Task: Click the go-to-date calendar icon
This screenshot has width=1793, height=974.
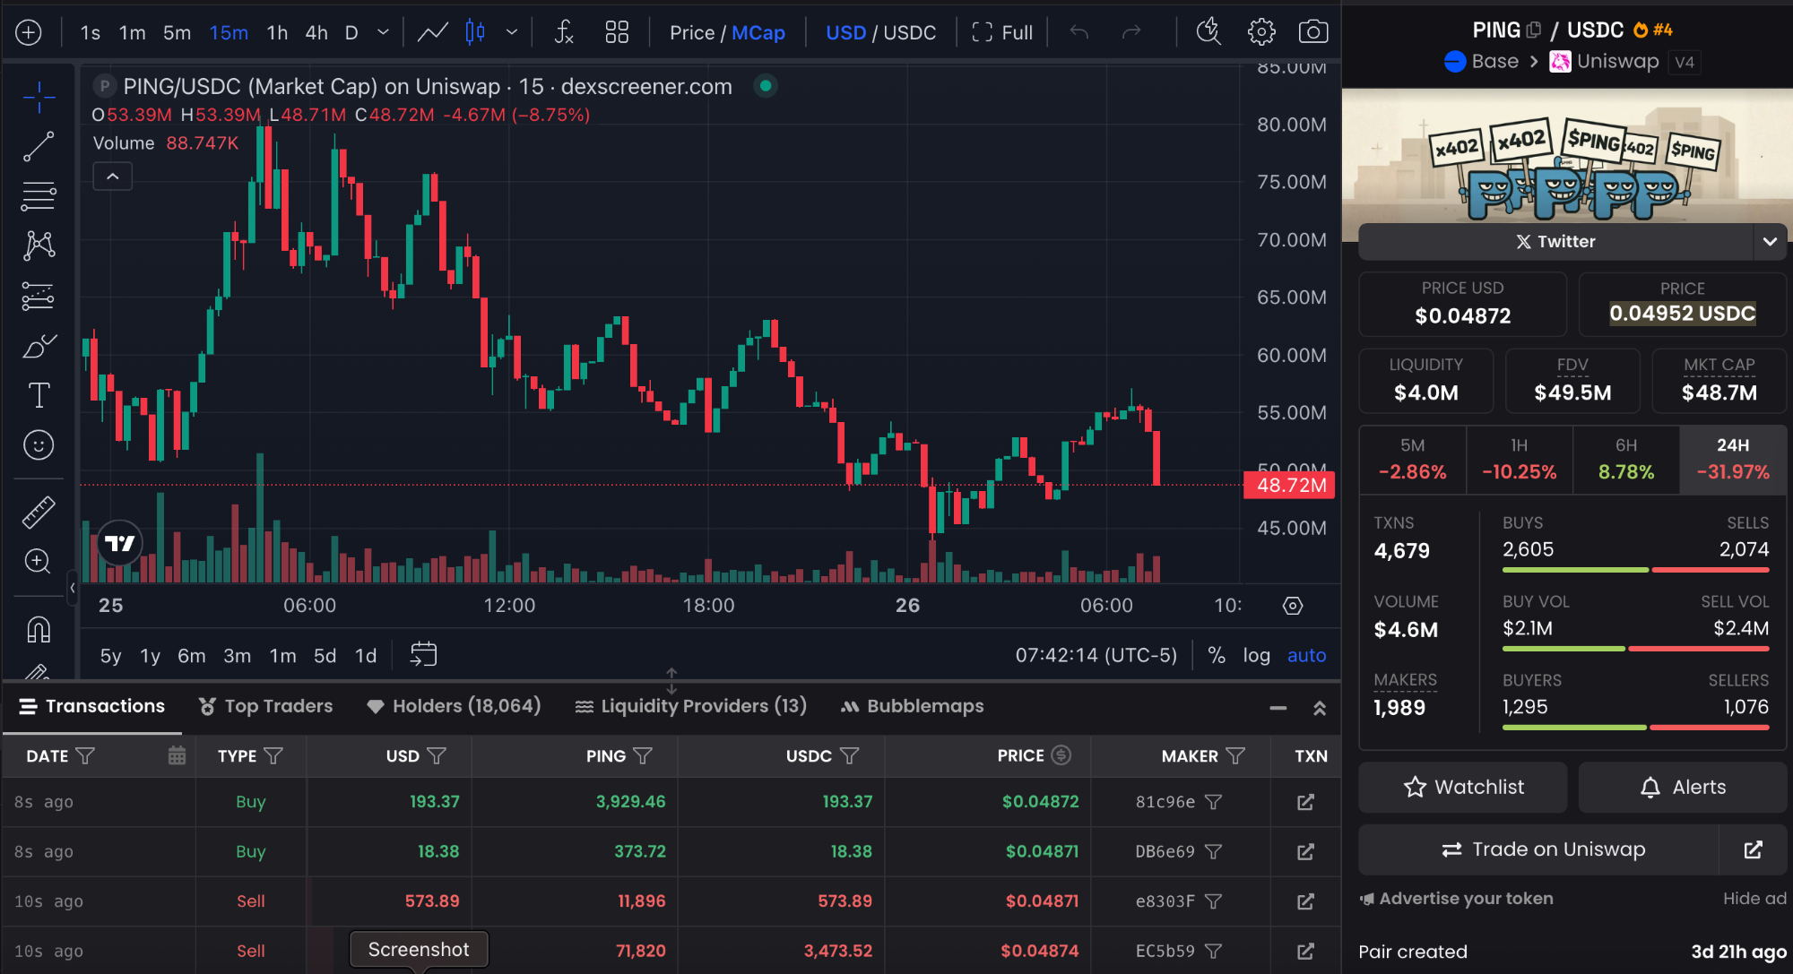Action: [x=423, y=655]
